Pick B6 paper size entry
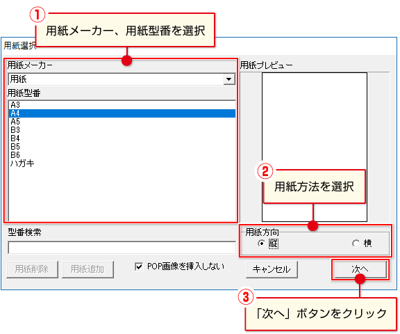Image resolution: width=400 pixels, height=334 pixels. click(x=122, y=155)
